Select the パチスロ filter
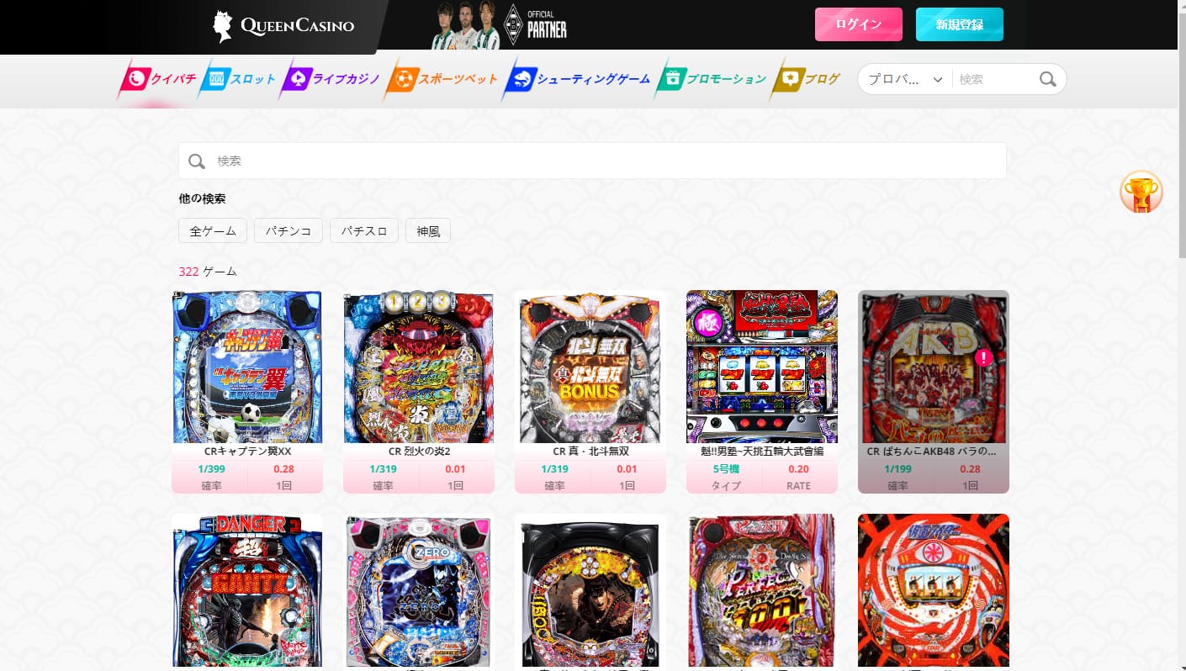 (x=363, y=230)
